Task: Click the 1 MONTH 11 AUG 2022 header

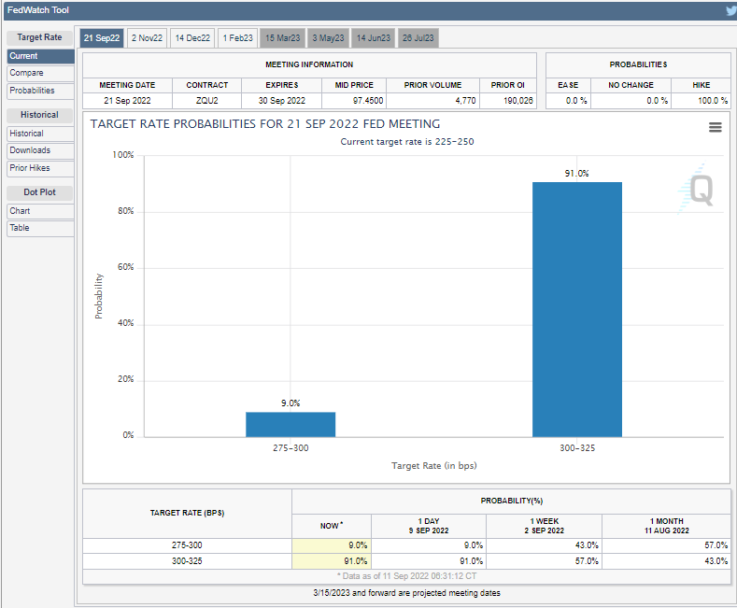Action: tap(667, 526)
